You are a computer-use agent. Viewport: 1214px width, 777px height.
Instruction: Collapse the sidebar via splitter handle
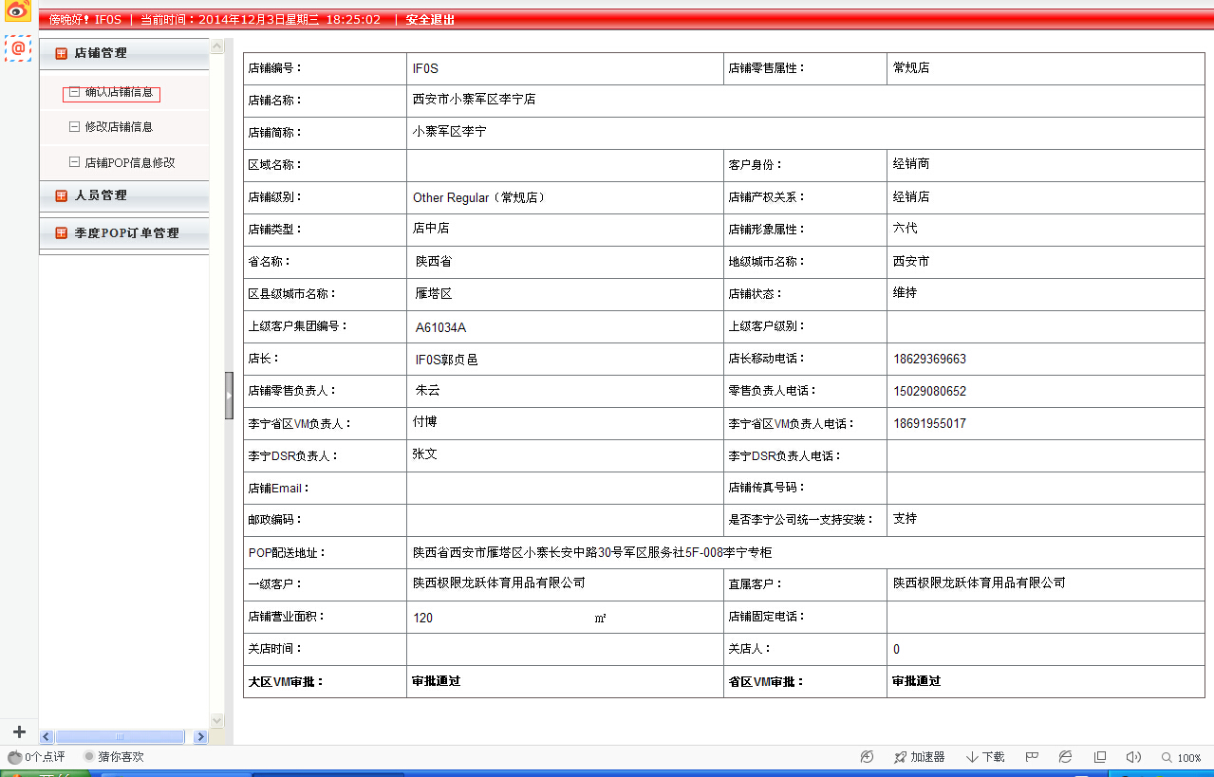tap(229, 396)
